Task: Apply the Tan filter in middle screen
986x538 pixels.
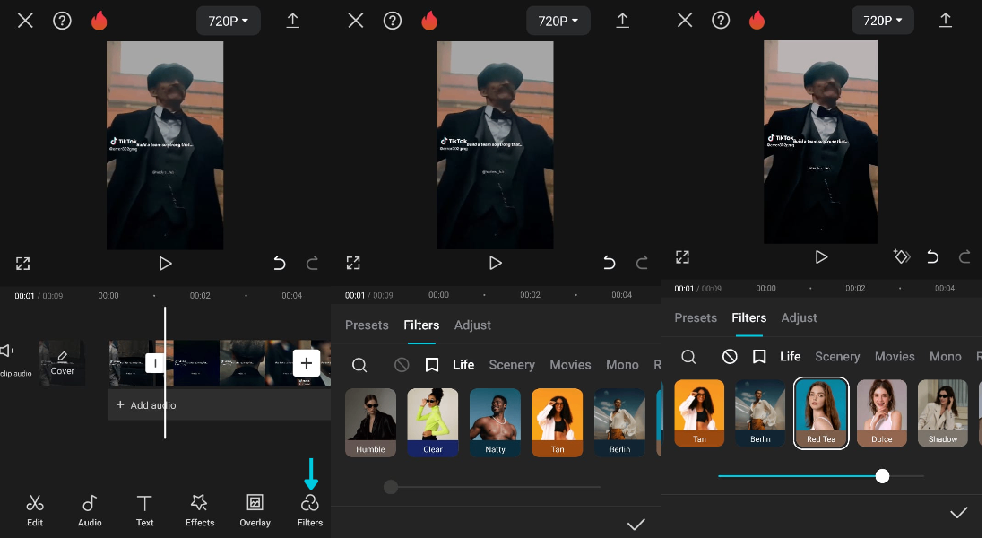Action: point(558,422)
